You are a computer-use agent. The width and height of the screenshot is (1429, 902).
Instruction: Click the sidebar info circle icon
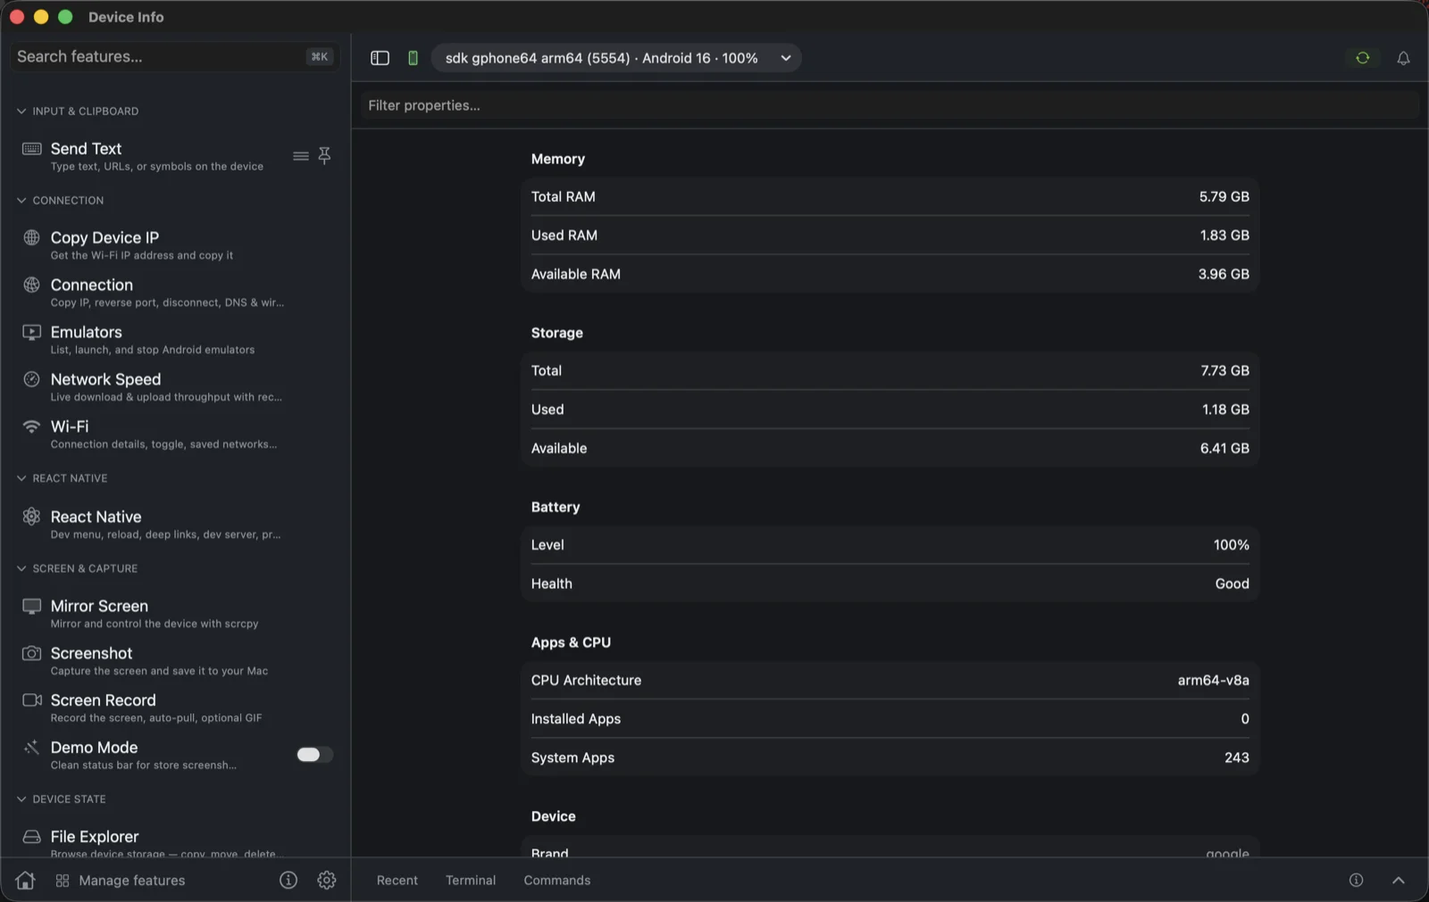[x=288, y=881]
